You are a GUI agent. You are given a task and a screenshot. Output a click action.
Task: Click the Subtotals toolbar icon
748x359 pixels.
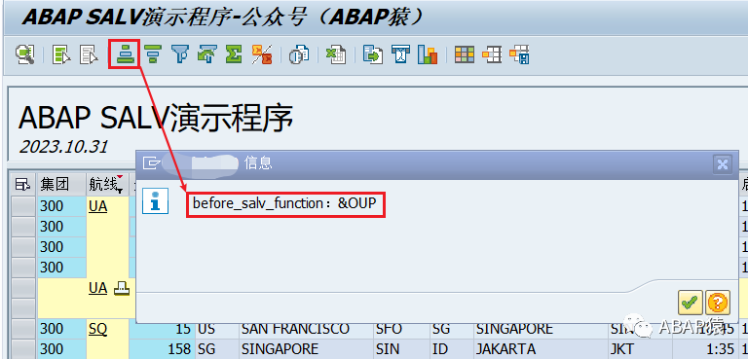click(x=261, y=54)
